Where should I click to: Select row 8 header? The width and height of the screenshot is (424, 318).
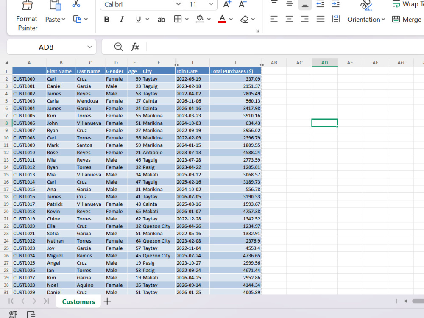click(6, 123)
